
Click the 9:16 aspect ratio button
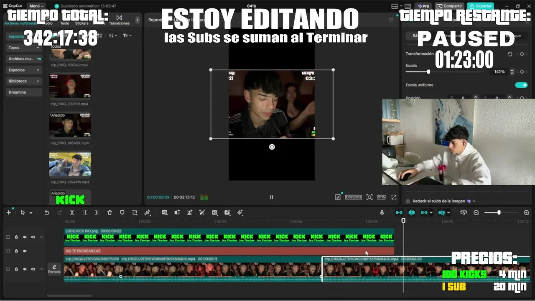pos(381,197)
